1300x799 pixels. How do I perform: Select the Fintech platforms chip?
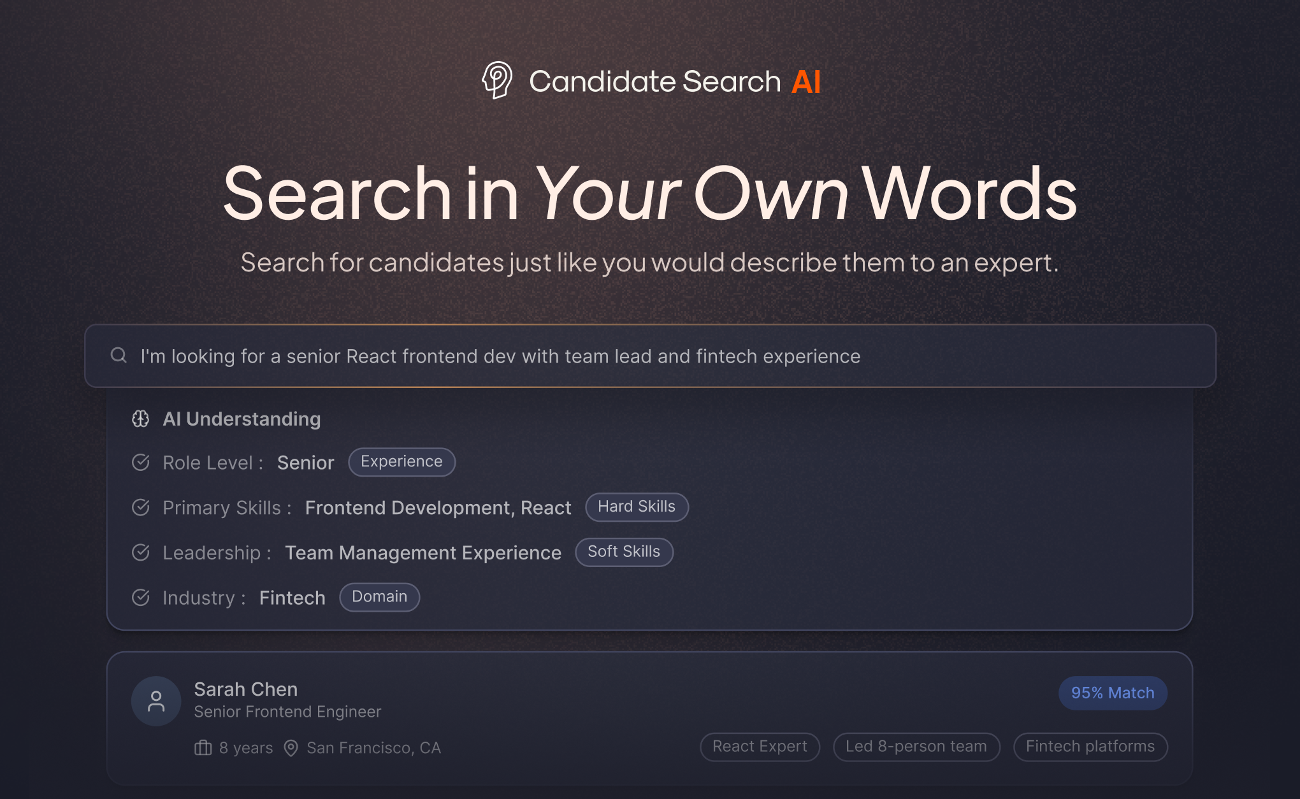coord(1090,747)
